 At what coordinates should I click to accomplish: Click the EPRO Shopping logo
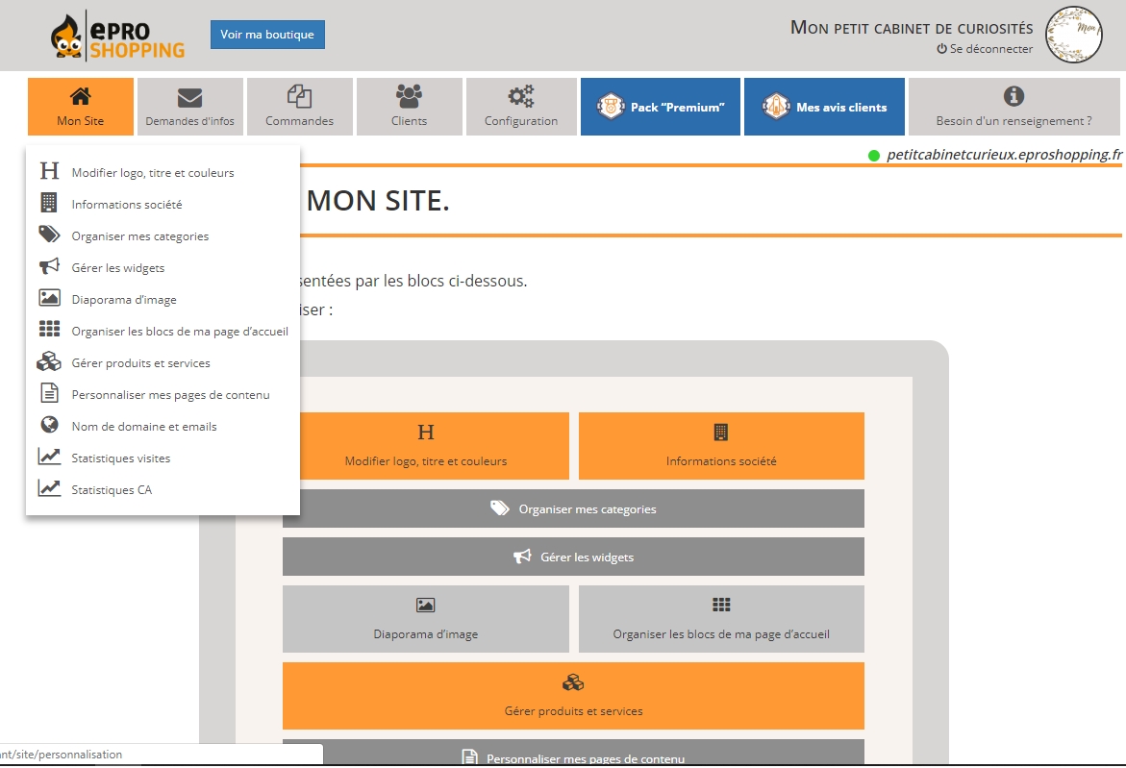[x=117, y=36]
